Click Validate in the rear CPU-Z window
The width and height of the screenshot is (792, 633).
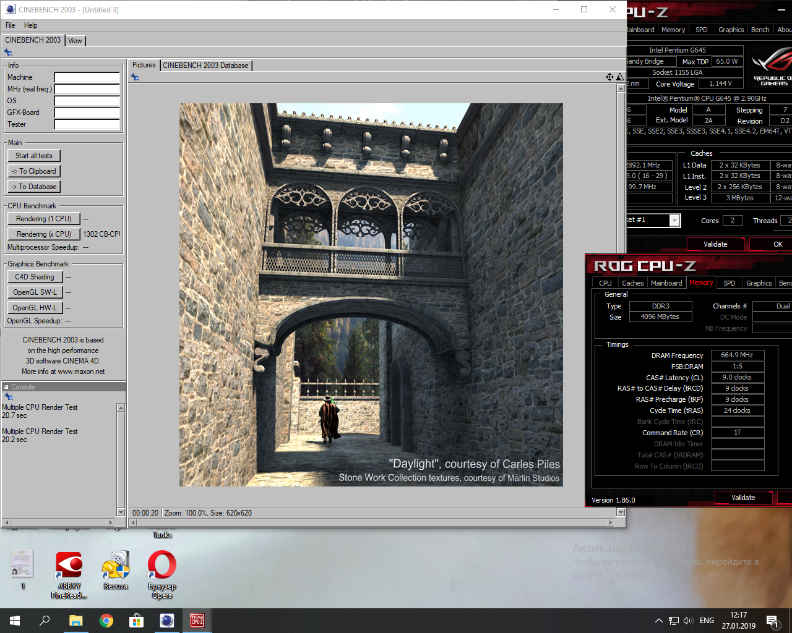coord(715,244)
